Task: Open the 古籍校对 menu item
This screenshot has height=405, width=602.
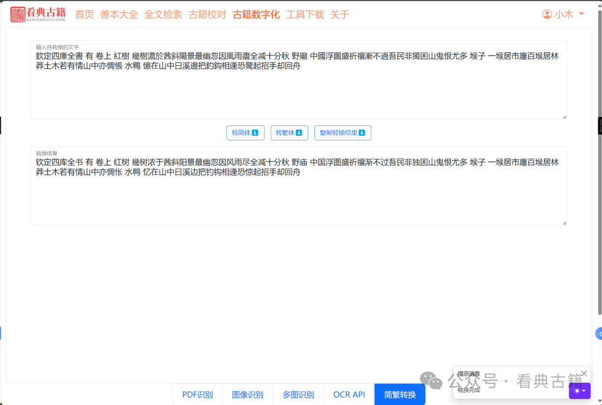Action: (207, 14)
